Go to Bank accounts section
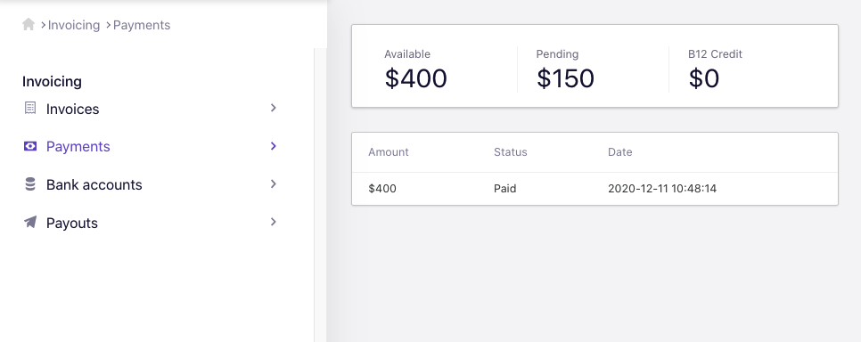The width and height of the screenshot is (861, 342). point(151,184)
